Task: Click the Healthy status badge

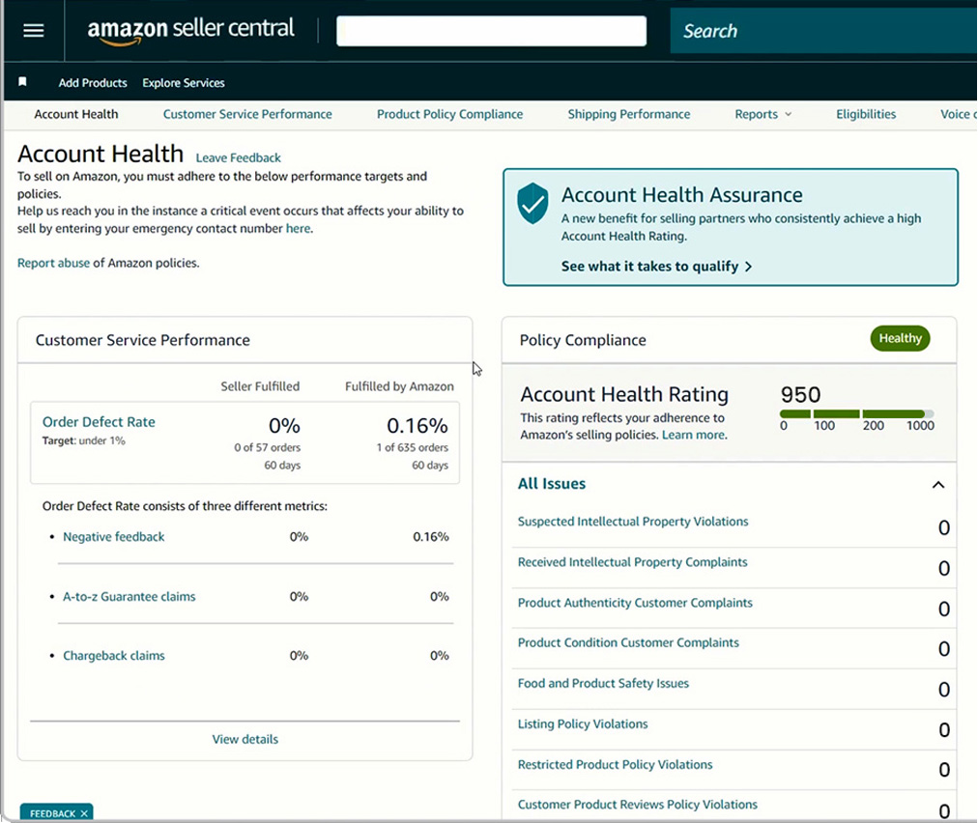Action: [900, 338]
